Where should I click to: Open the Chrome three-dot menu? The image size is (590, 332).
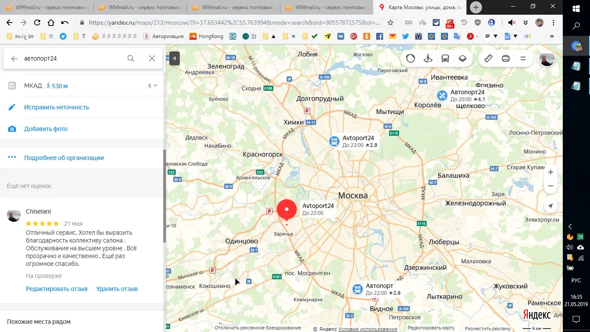point(553,22)
